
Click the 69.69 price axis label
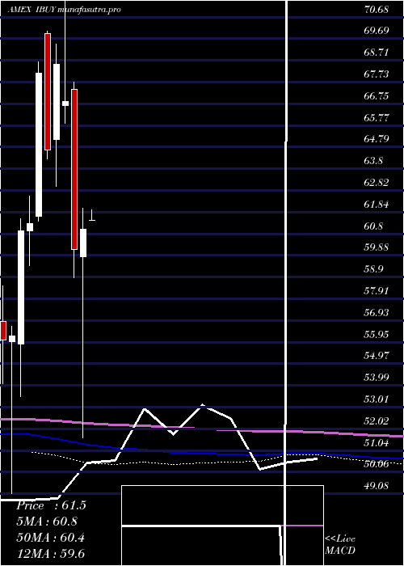377,31
